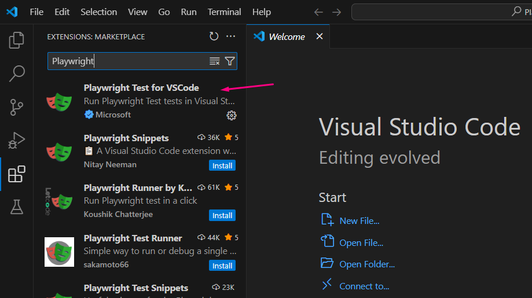Install Playwright Runner by Koushik Chatterjee
This screenshot has width=532, height=298.
222,215
